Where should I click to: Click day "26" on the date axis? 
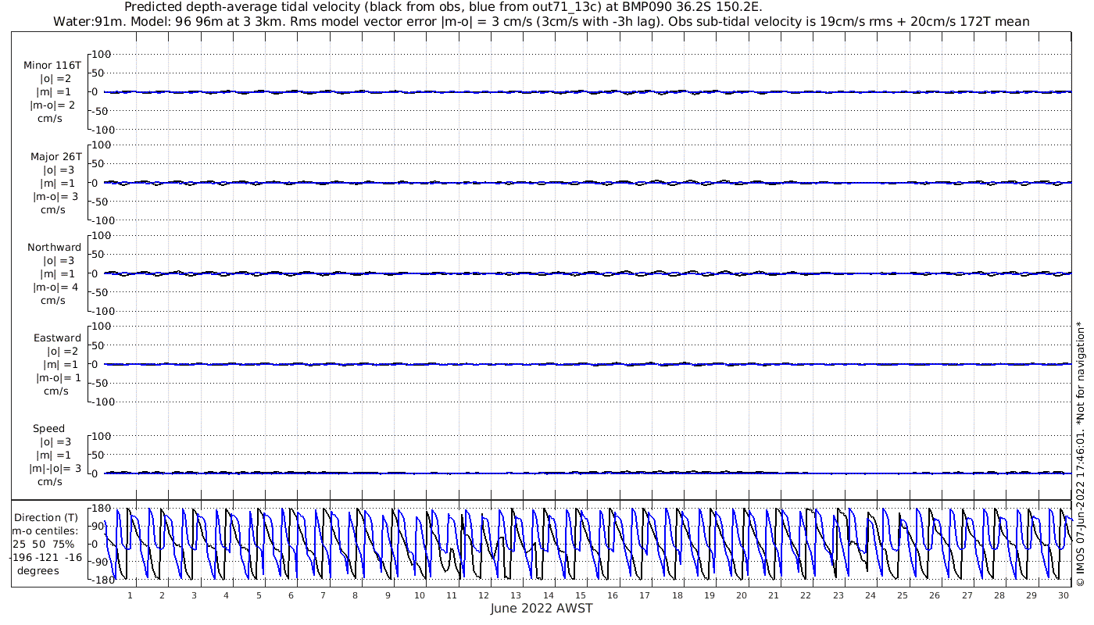[935, 595]
